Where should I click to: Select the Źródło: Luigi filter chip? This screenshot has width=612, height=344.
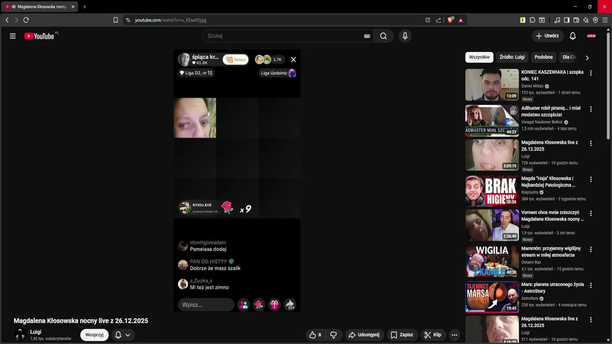(512, 57)
